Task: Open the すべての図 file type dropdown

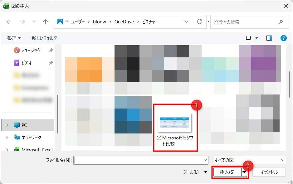Action: point(249,160)
